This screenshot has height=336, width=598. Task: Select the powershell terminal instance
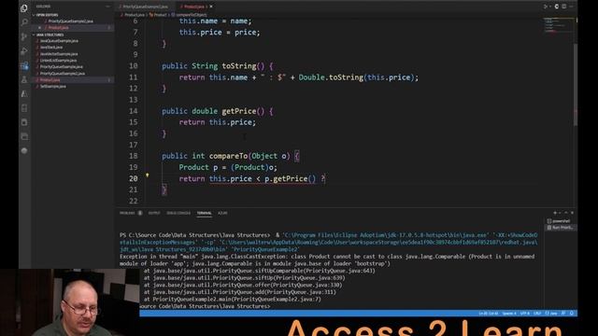point(561,221)
